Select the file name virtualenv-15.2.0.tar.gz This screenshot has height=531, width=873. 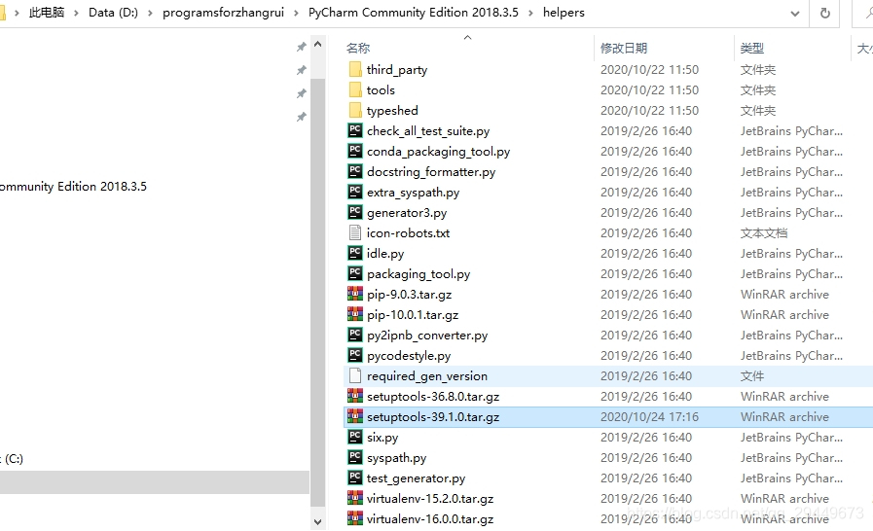click(x=430, y=499)
